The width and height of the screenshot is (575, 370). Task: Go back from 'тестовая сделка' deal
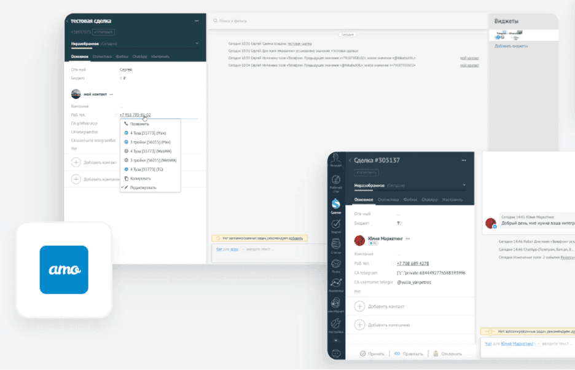[x=67, y=22]
